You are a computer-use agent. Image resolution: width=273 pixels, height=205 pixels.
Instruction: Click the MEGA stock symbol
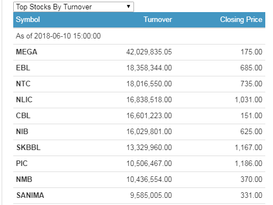pos(26,52)
